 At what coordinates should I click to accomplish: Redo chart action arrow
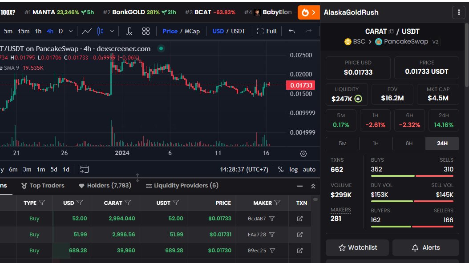(308, 31)
